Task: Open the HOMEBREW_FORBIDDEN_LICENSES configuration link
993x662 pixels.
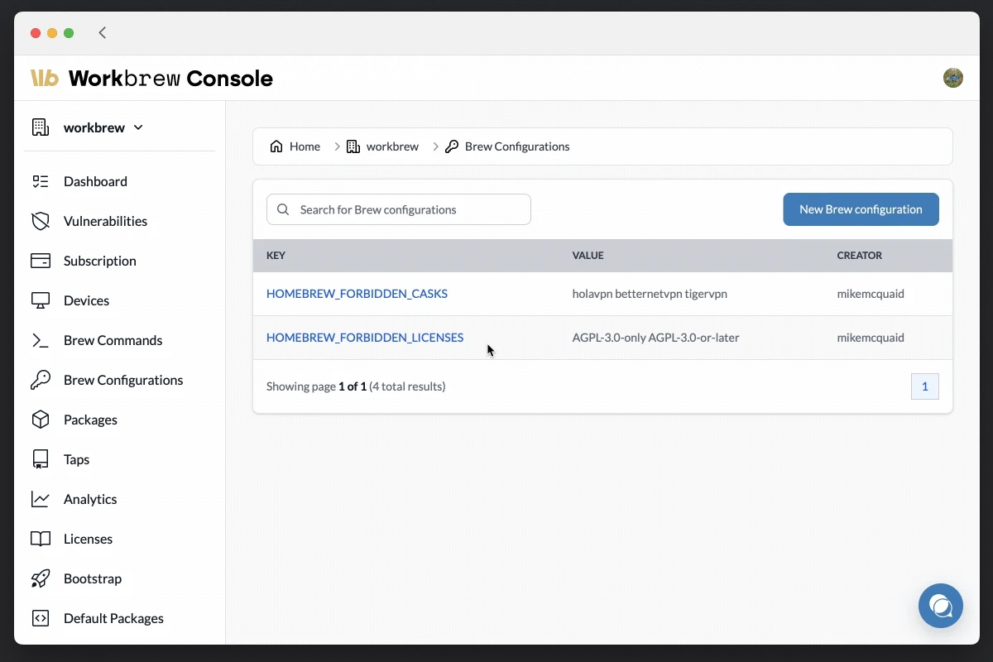Action: pyautogui.click(x=365, y=338)
